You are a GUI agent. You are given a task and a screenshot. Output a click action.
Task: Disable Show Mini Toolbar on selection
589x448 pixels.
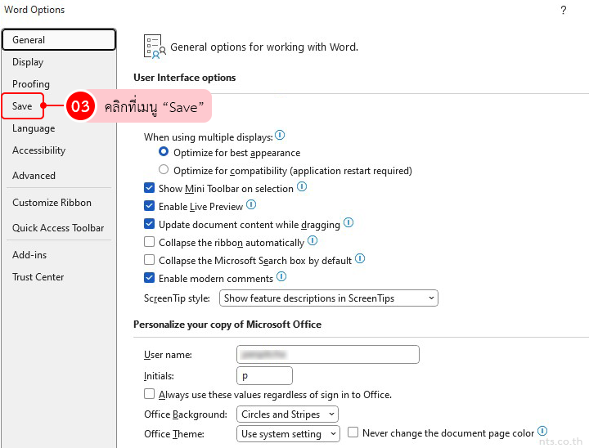(150, 189)
